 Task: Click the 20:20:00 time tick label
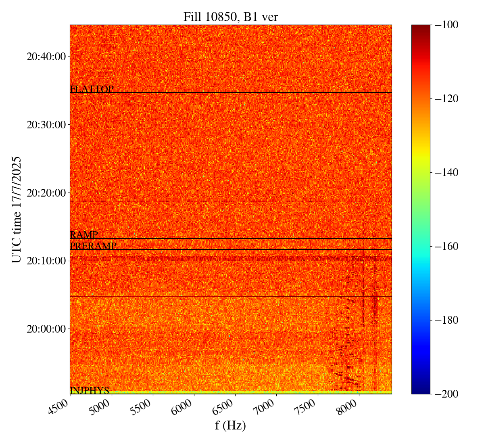(x=46, y=193)
